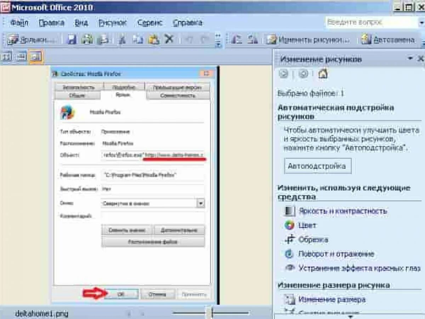
Task: Open the Сервис menu
Action: pyautogui.click(x=150, y=23)
